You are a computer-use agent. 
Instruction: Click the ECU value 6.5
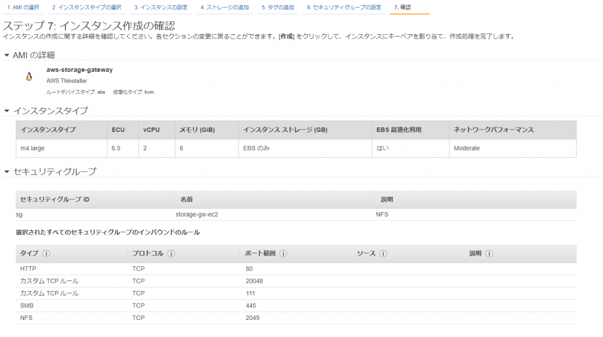[x=116, y=148]
